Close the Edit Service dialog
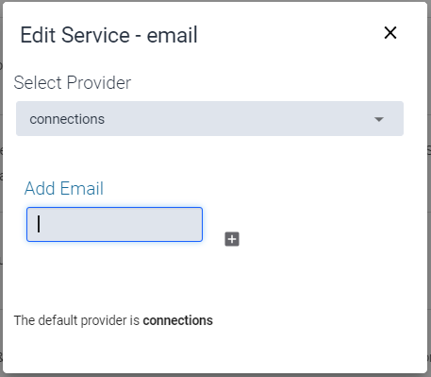This screenshot has width=431, height=377. click(x=390, y=33)
